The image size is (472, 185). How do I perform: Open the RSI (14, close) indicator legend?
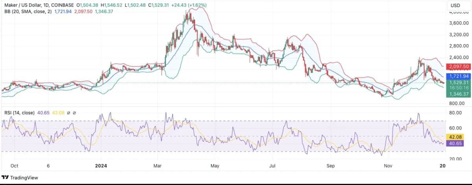18,113
